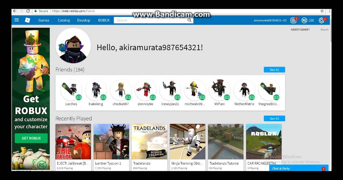Click in-game status icon on bakeking
Screen dimensions: 343x180
(103, 97)
